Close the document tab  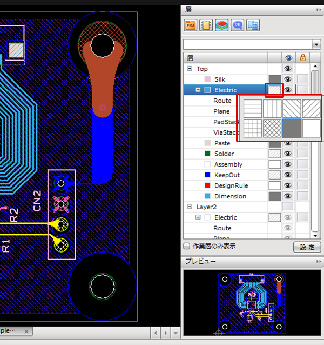click(x=26, y=331)
